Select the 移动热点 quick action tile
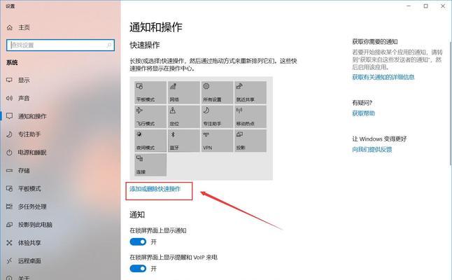 (x=250, y=116)
